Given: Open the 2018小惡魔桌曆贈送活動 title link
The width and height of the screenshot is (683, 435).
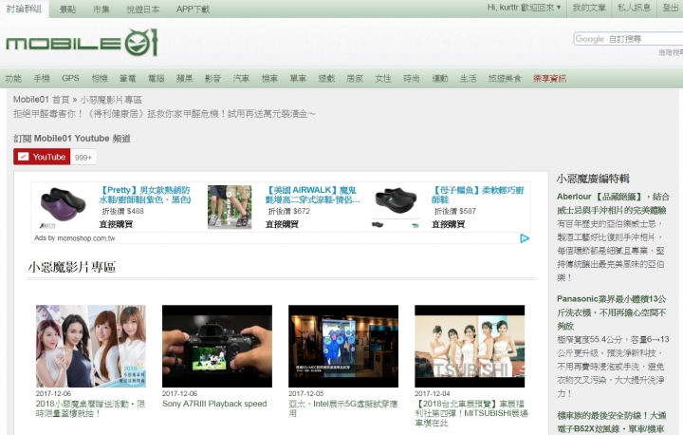Looking at the screenshot, I should tap(91, 408).
